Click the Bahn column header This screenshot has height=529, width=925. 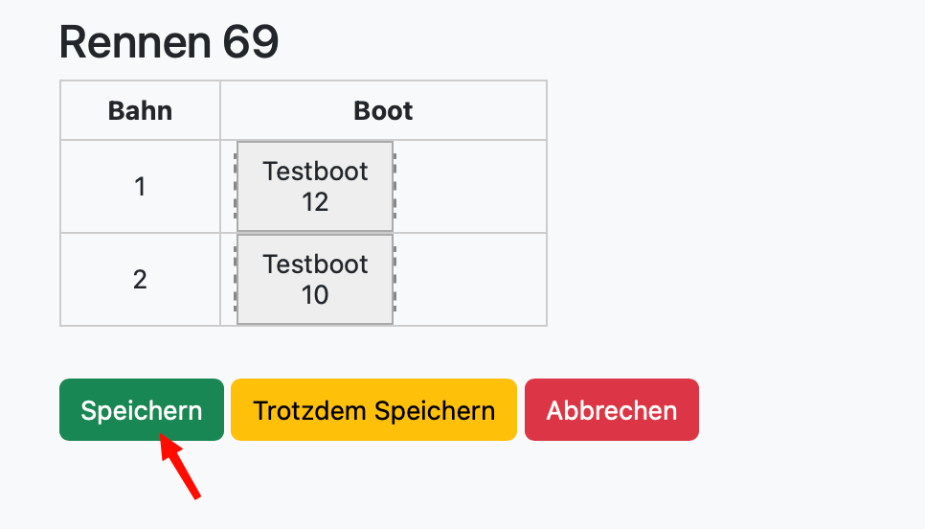tap(140, 111)
